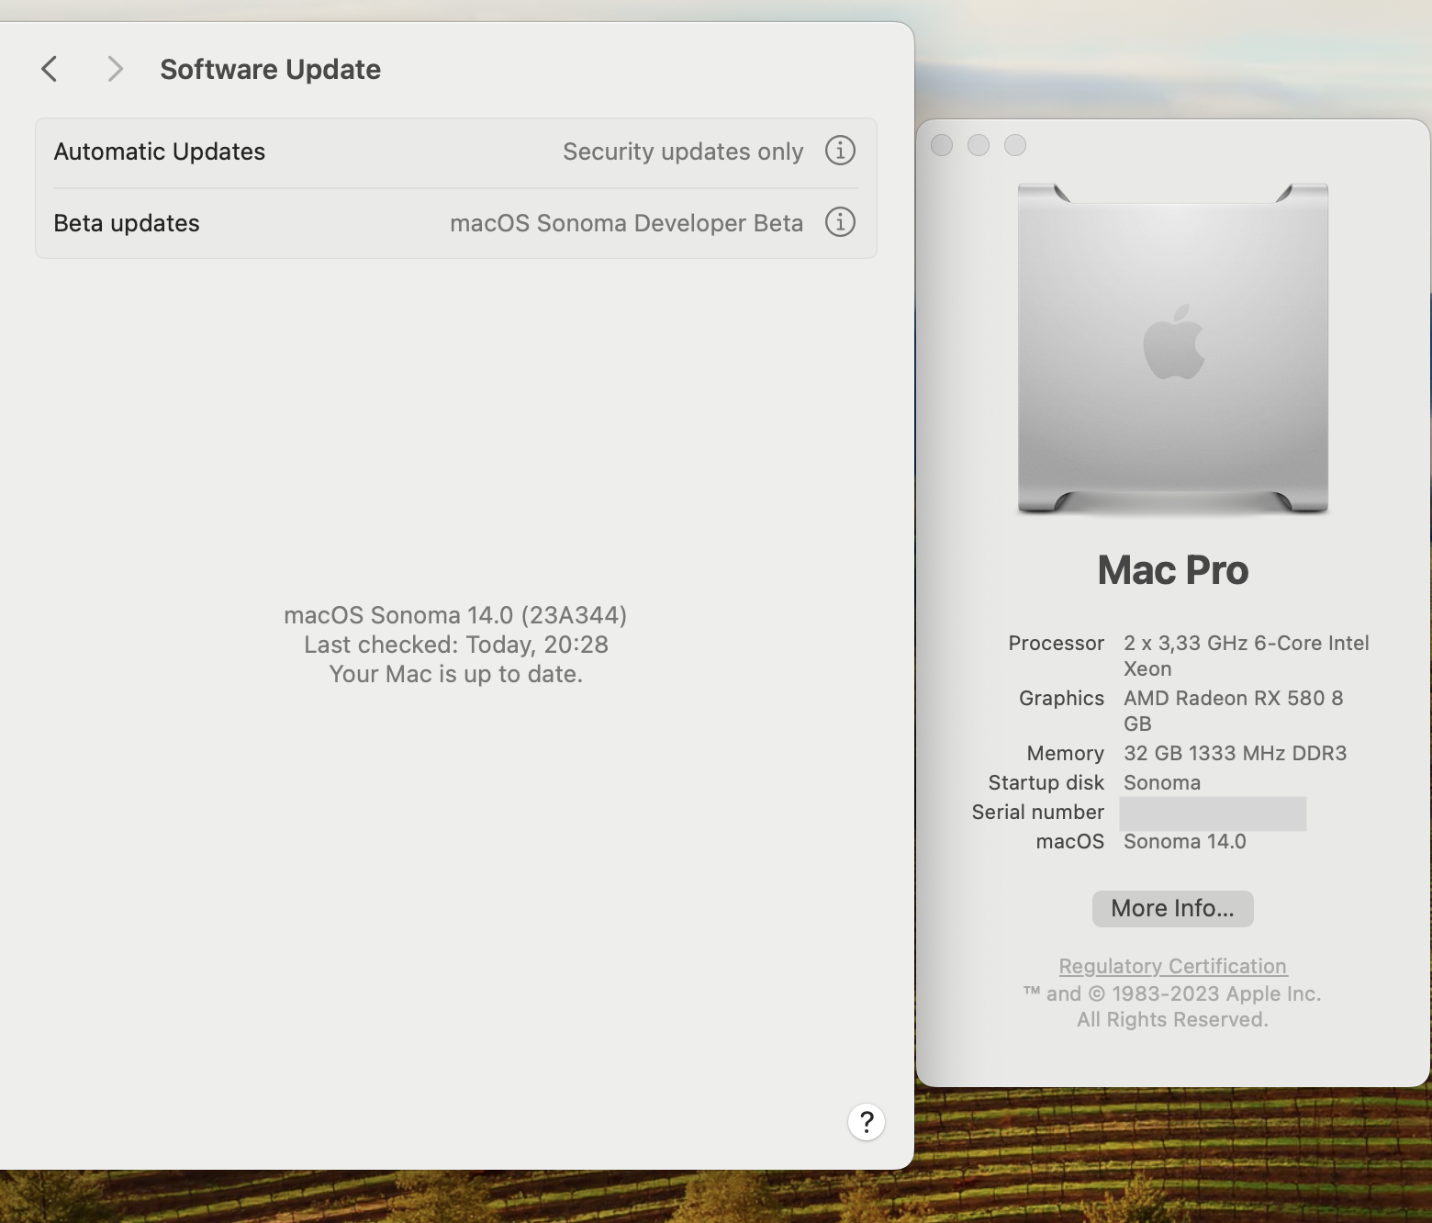Screen dimensions: 1432x1223
Task: Minimize the About This Mac window
Action: [x=979, y=145]
